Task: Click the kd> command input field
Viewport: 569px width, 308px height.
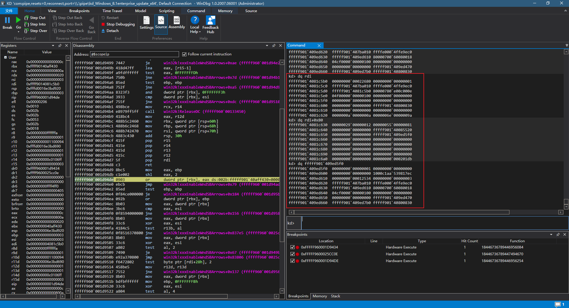Action: click(434, 223)
